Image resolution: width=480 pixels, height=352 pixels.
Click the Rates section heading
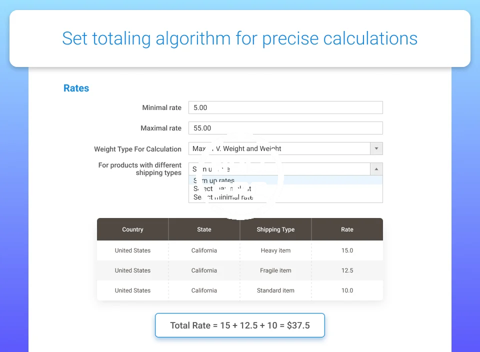[x=76, y=88]
